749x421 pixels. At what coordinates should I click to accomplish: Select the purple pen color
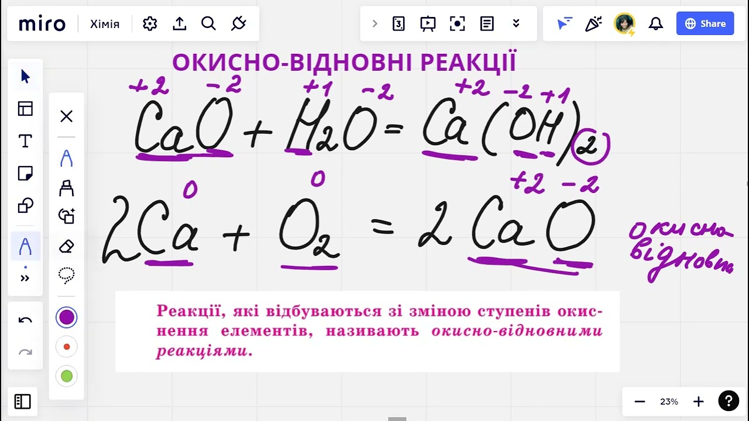67,318
